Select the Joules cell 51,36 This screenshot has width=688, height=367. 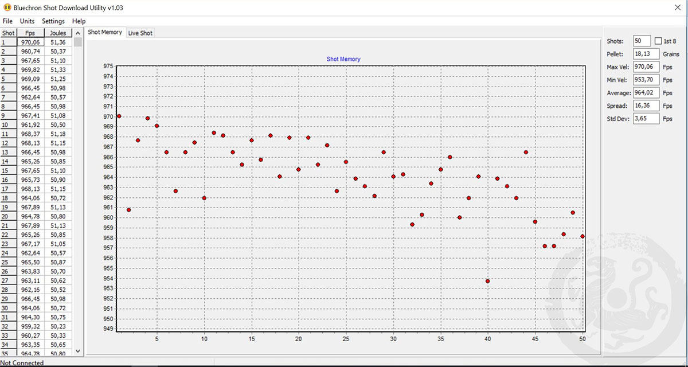pyautogui.click(x=58, y=42)
